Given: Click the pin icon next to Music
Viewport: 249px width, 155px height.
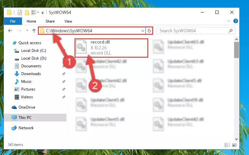Looking at the screenshot, I should [x=64, y=82].
